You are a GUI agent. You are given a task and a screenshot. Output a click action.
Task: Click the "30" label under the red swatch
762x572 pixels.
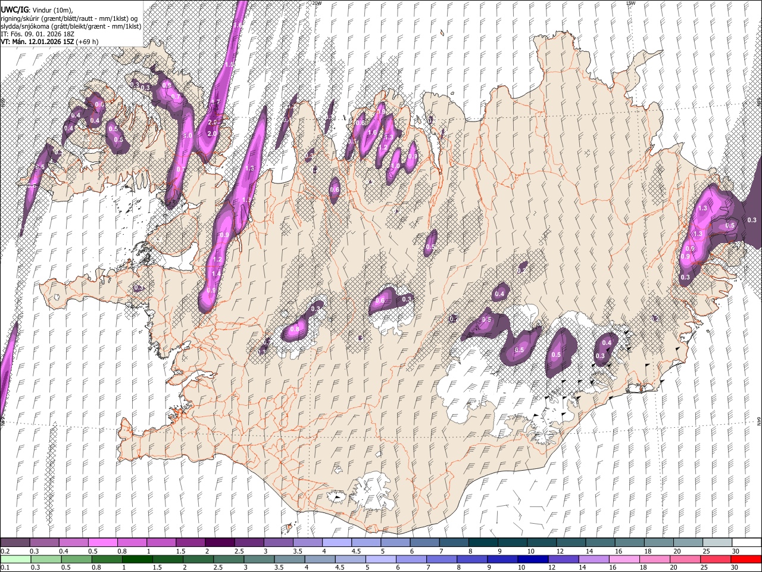[736, 568]
